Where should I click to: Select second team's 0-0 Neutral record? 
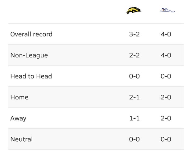(166, 139)
